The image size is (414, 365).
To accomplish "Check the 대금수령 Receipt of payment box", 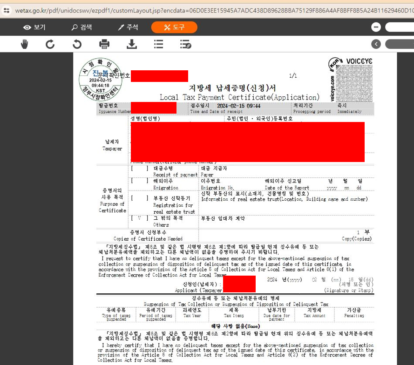I will tap(140, 168).
